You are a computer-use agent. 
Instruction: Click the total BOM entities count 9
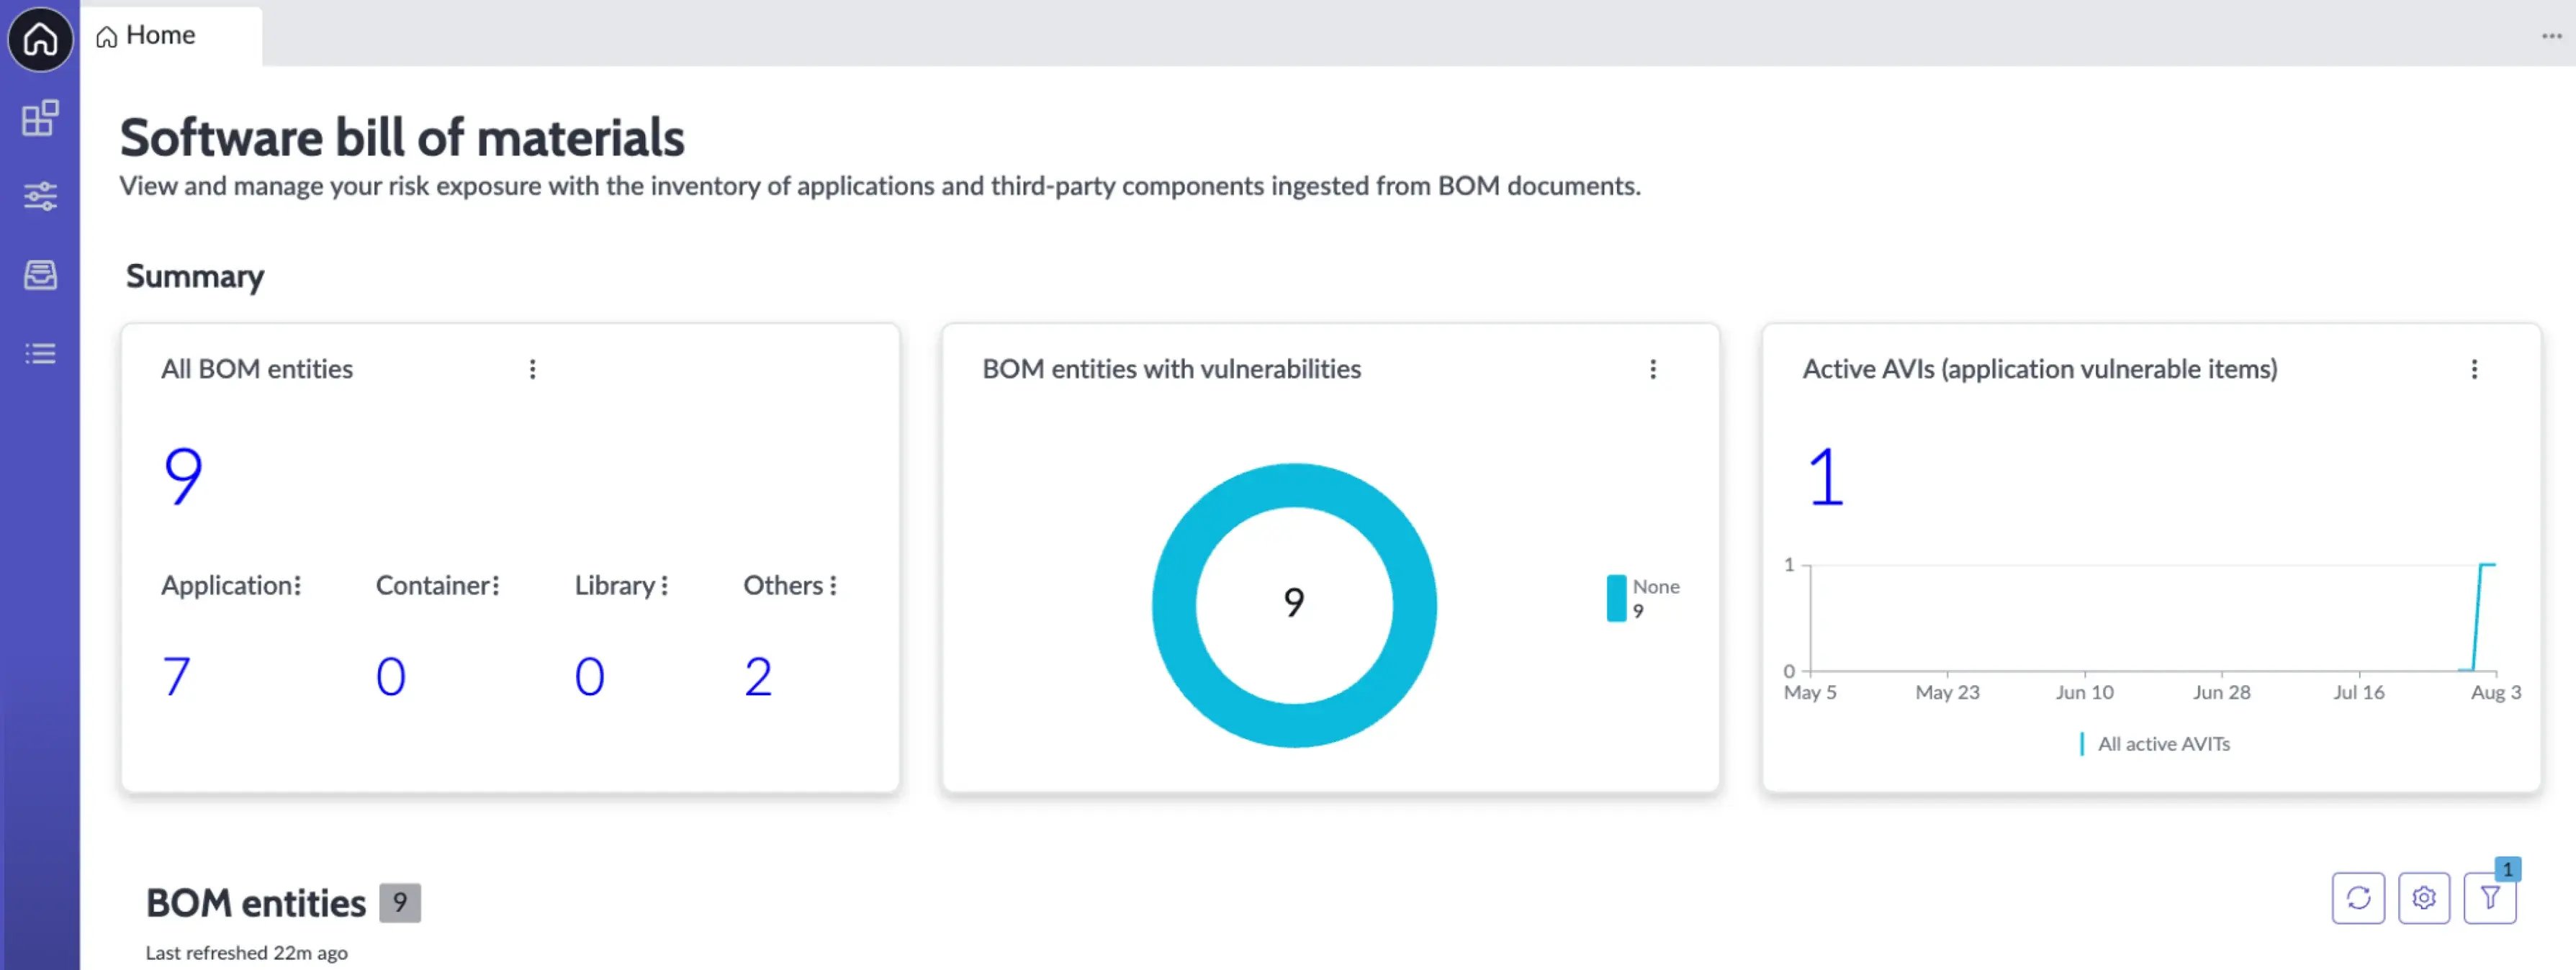(x=183, y=476)
